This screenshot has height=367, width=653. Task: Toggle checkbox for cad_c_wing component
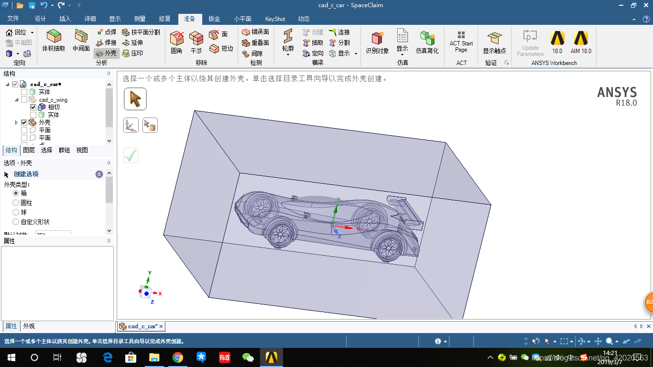click(24, 99)
